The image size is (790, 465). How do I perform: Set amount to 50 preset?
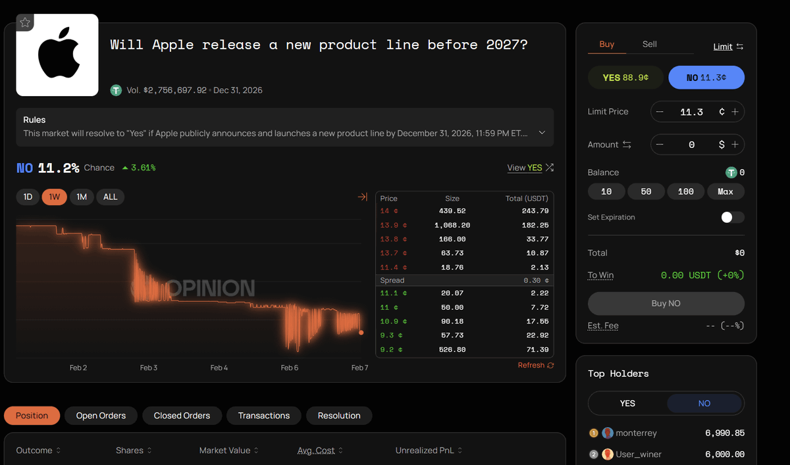646,191
